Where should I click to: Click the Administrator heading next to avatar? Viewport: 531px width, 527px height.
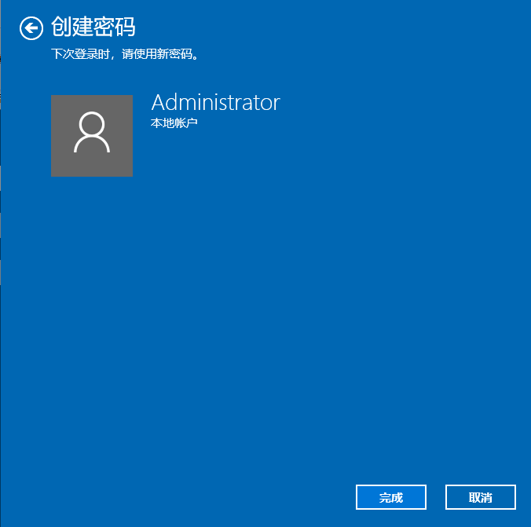(x=215, y=102)
